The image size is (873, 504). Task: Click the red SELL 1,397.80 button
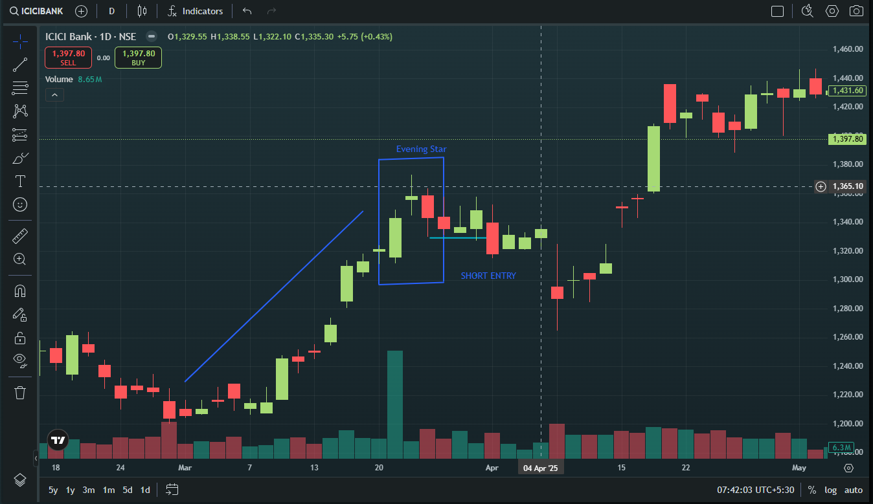tap(68, 58)
